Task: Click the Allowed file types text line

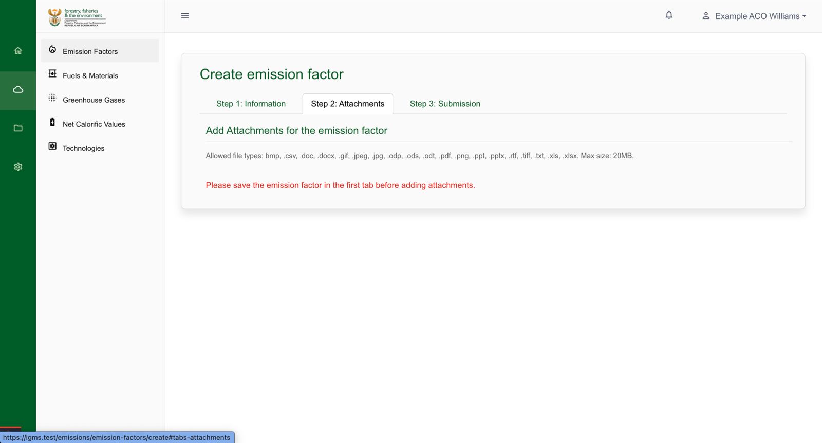Action: [420, 156]
